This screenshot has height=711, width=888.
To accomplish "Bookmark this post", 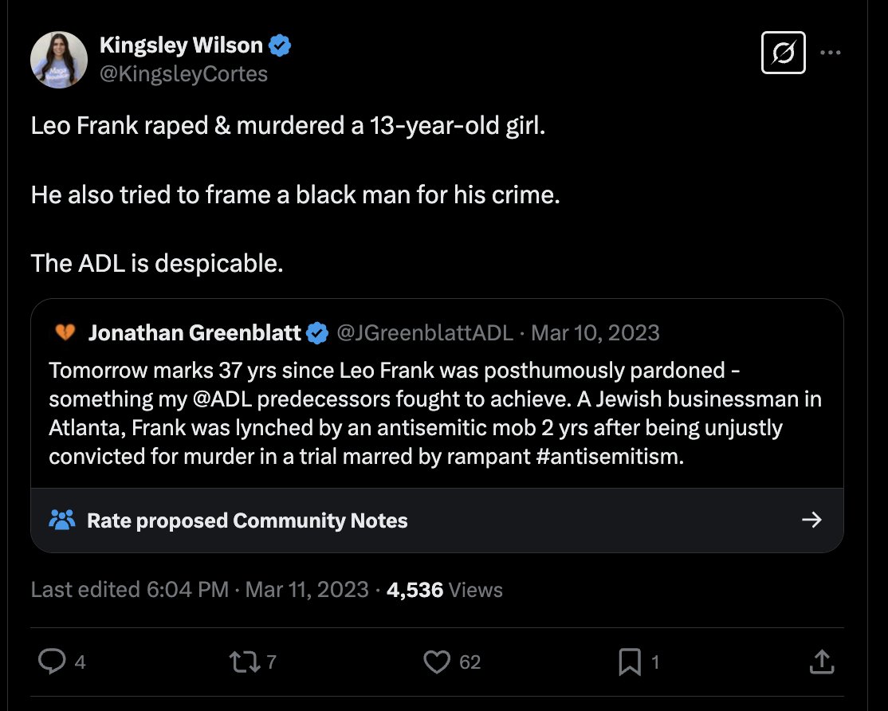I will coord(630,661).
